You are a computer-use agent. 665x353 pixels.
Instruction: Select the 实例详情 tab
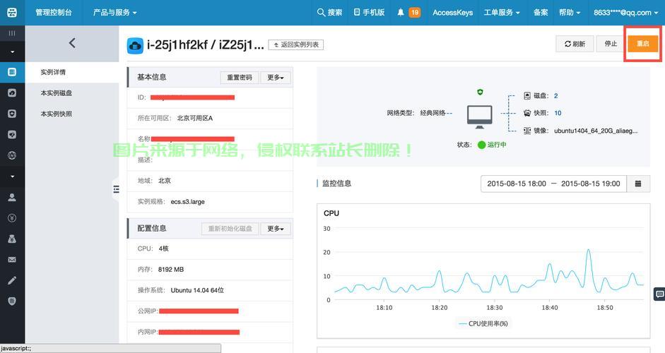coord(72,72)
